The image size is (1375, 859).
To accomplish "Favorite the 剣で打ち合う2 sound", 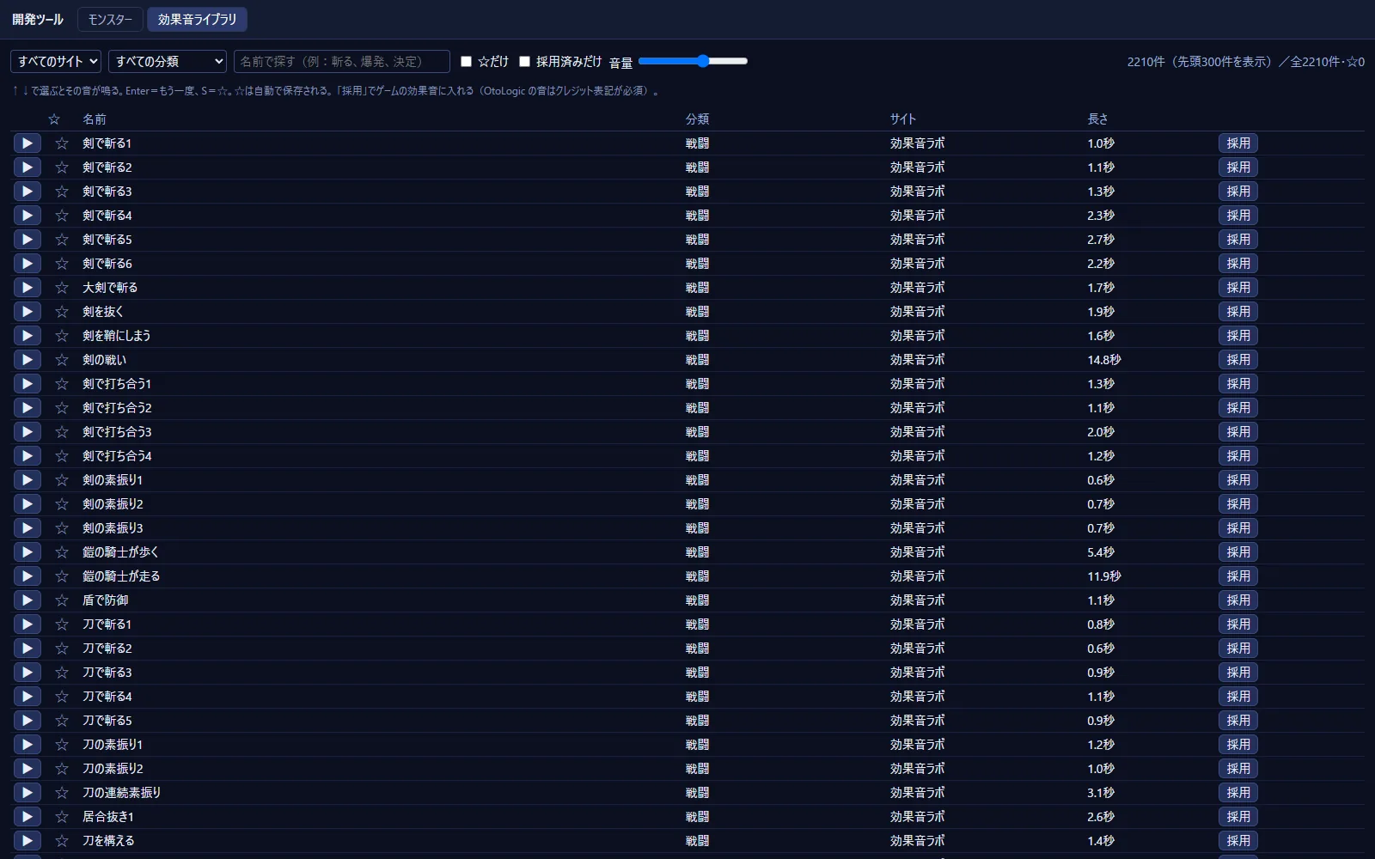I will click(62, 408).
